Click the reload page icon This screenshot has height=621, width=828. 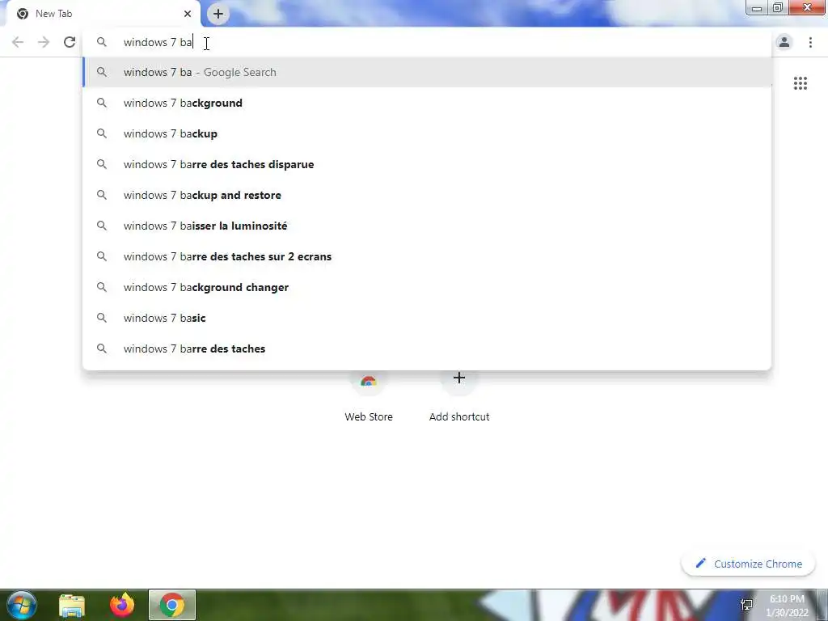[70, 42]
